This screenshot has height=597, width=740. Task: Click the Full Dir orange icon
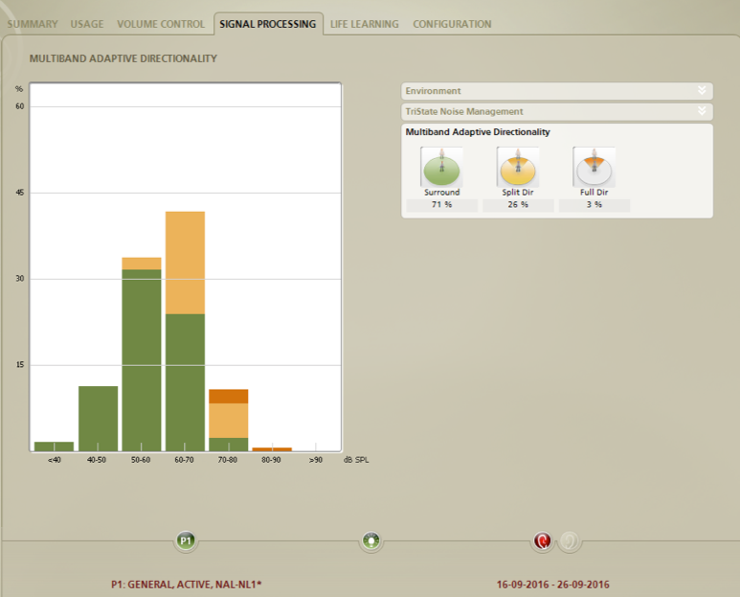point(594,167)
